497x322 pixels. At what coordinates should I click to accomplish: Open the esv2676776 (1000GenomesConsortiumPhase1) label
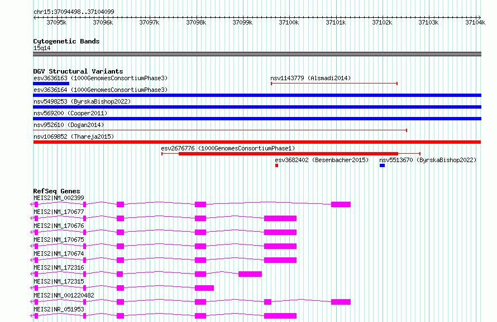228,148
